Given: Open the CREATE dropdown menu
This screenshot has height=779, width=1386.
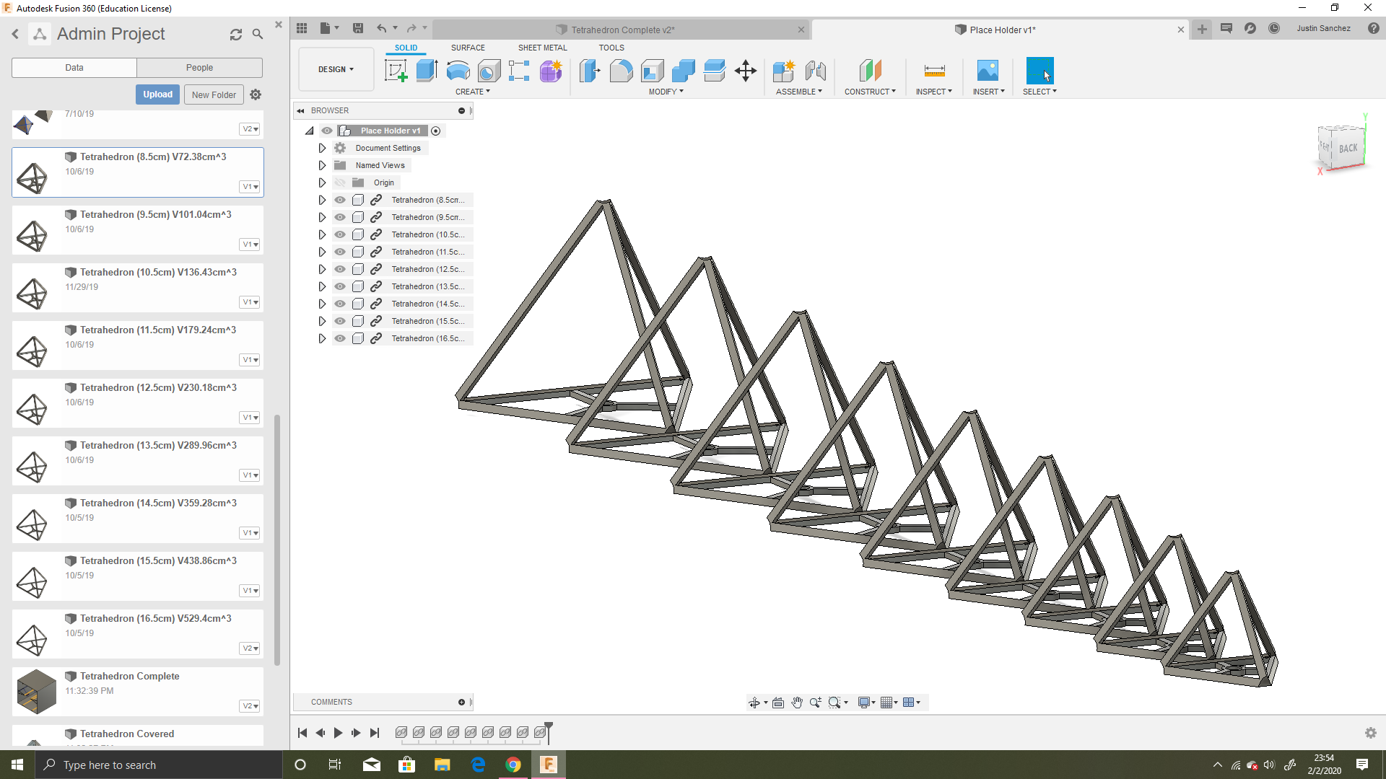Looking at the screenshot, I should [x=473, y=92].
